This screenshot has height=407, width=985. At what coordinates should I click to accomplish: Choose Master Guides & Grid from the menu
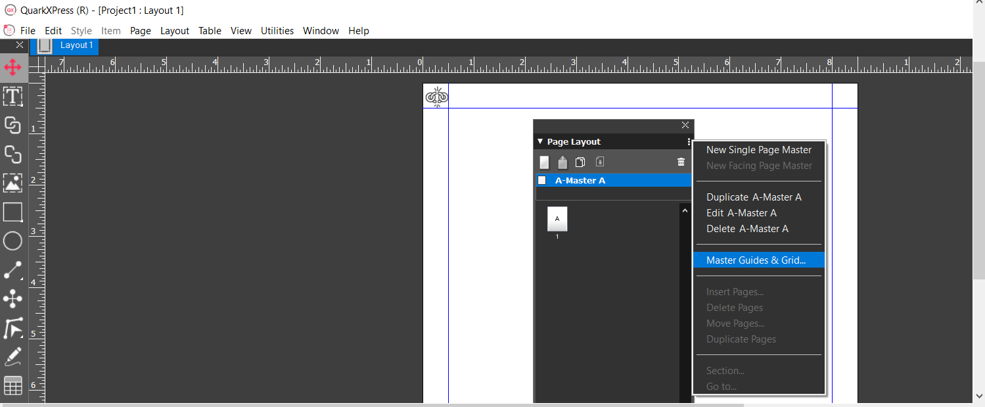point(756,260)
